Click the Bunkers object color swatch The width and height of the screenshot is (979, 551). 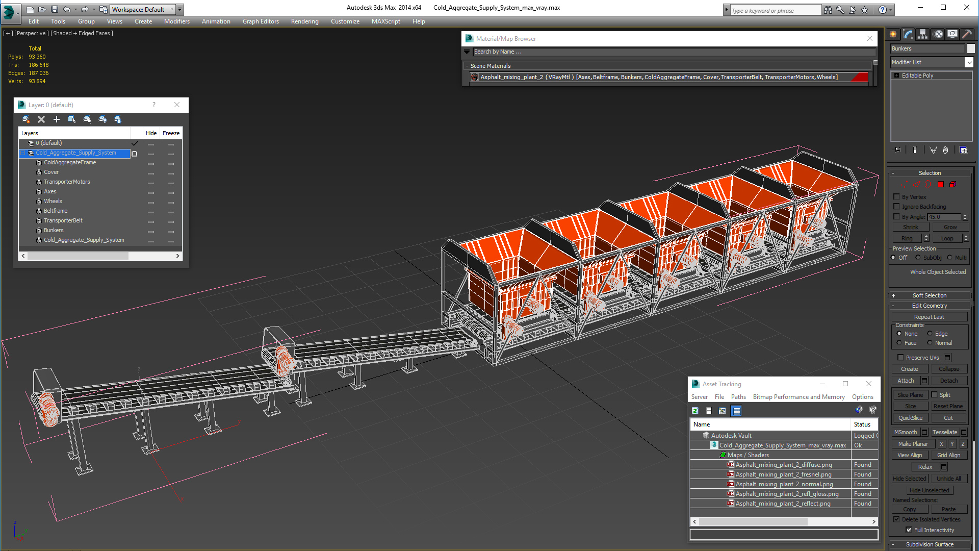tap(971, 48)
